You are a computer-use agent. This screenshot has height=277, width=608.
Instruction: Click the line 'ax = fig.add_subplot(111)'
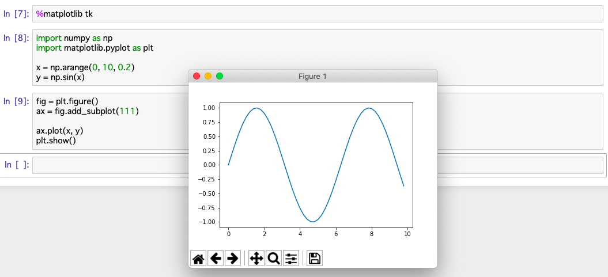tap(87, 111)
